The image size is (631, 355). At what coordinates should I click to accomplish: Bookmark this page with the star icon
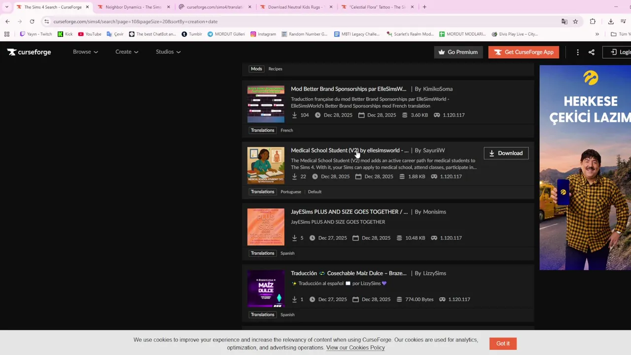coord(575,22)
